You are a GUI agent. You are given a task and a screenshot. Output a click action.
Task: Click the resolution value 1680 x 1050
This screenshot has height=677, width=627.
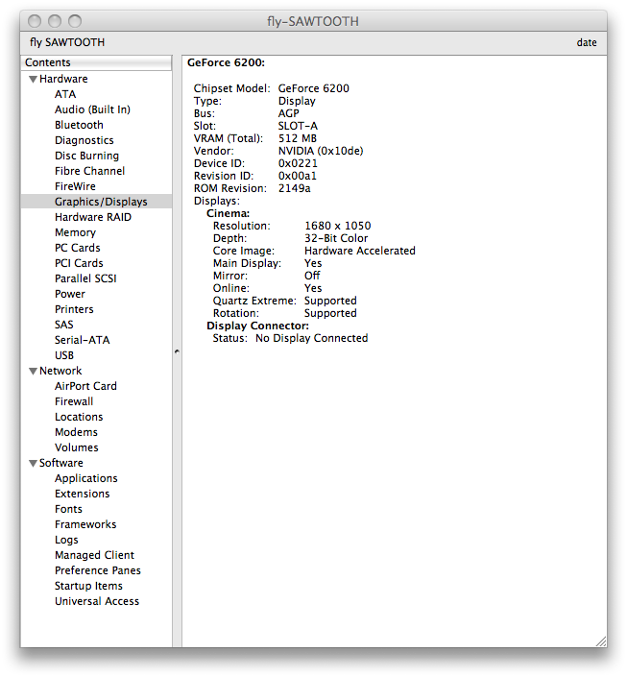pyautogui.click(x=338, y=226)
